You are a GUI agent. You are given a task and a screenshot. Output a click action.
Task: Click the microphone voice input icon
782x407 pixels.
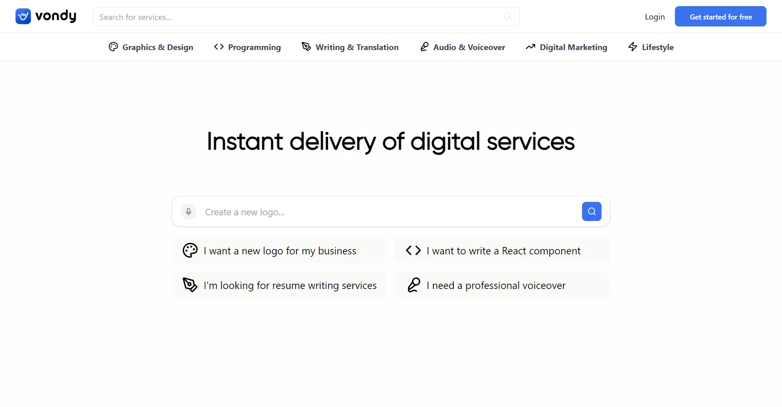point(189,212)
